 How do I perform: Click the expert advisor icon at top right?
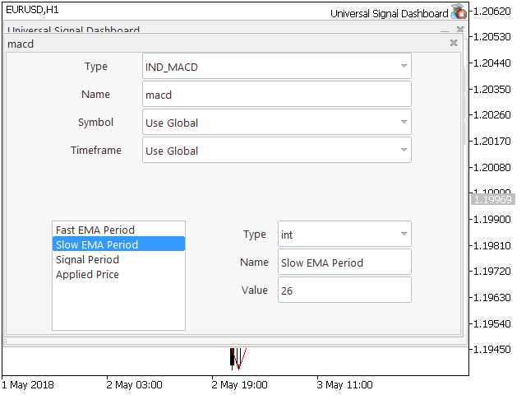tap(459, 12)
